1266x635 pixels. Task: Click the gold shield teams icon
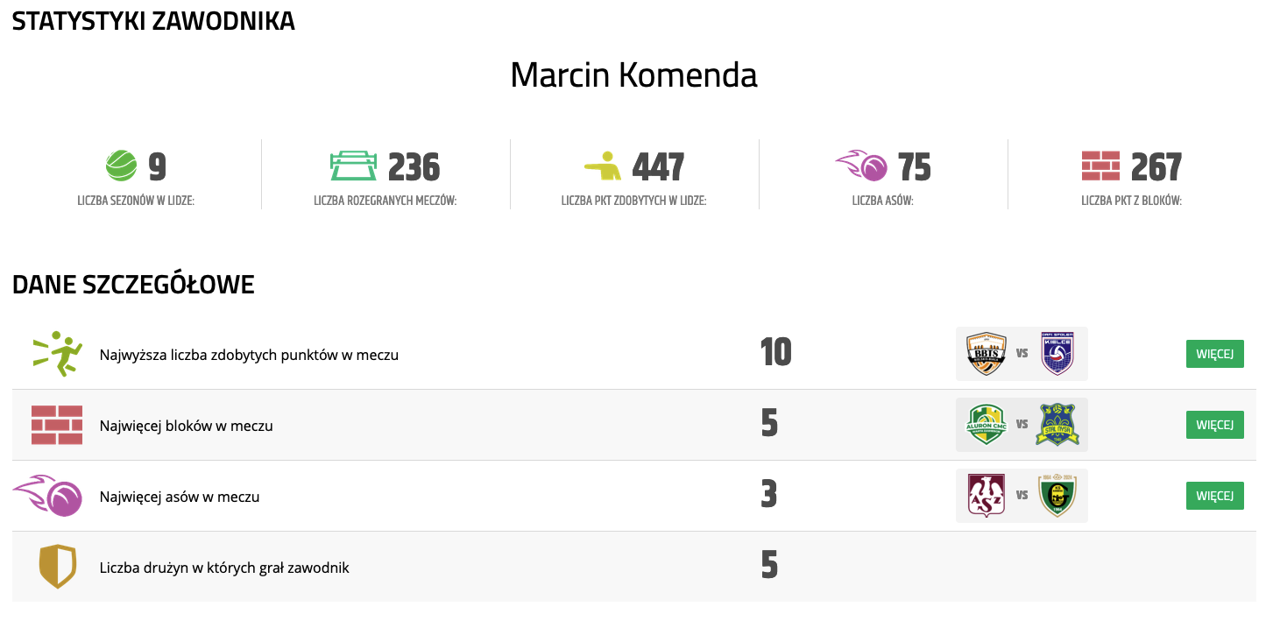(x=58, y=567)
